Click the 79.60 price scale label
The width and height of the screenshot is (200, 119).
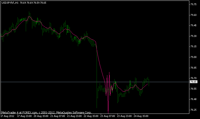pyautogui.click(x=193, y=15)
